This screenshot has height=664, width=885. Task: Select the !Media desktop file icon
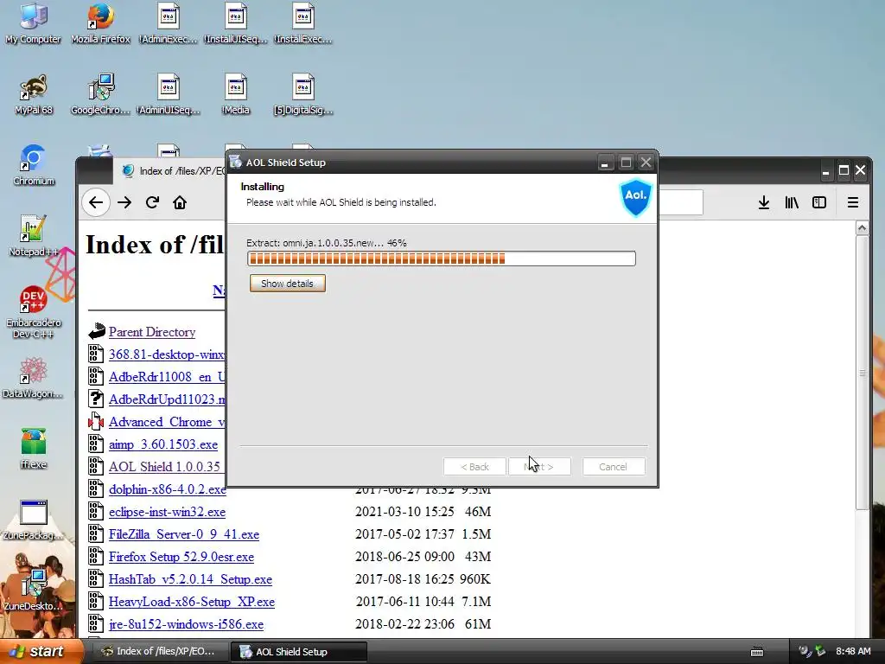coord(235,94)
